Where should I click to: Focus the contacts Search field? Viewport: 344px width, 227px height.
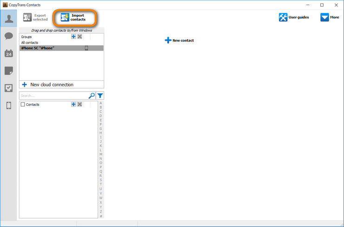[x=53, y=96]
